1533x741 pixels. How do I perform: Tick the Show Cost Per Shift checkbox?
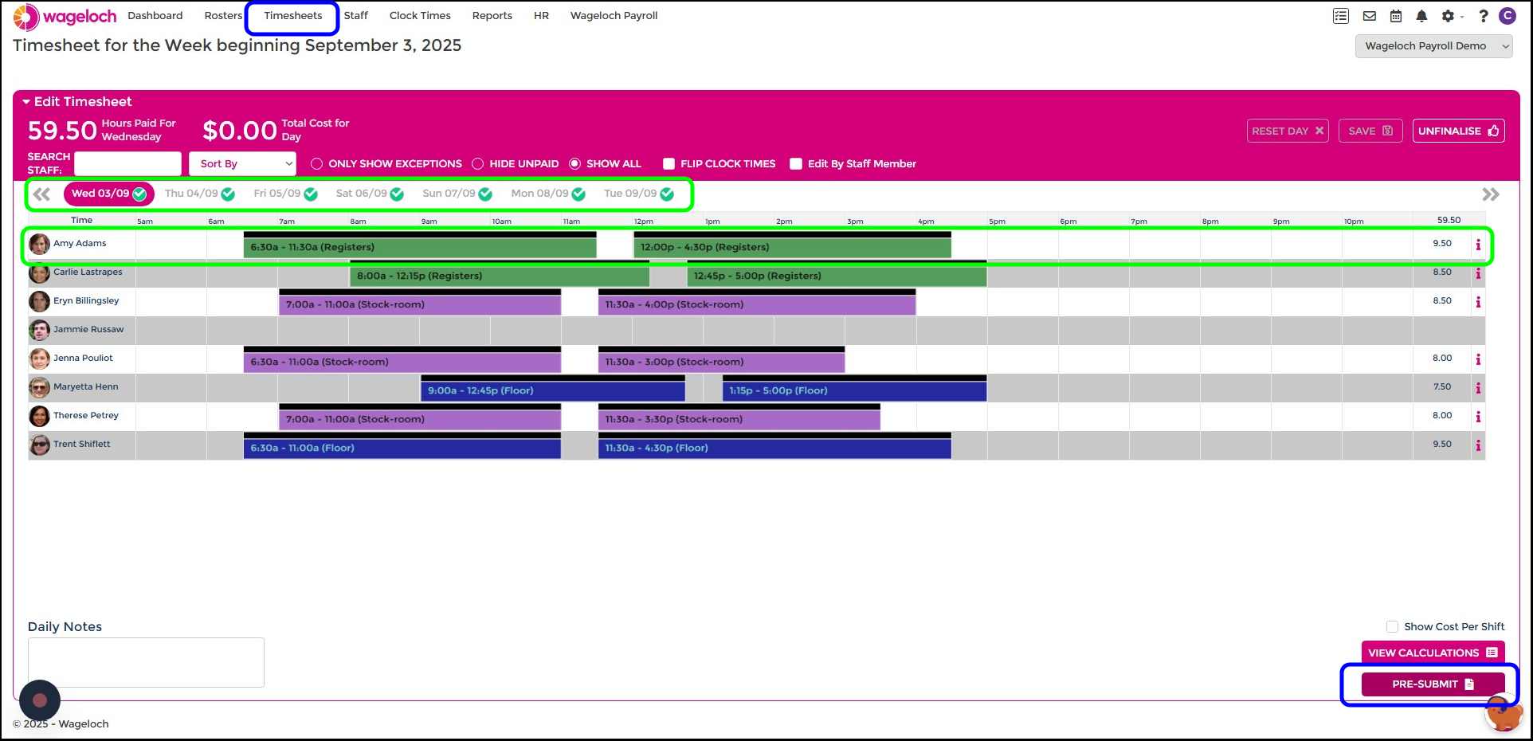1392,627
